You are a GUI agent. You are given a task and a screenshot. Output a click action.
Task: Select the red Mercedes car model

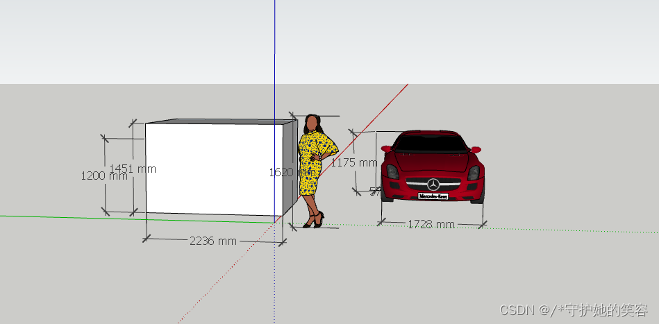[433, 167]
